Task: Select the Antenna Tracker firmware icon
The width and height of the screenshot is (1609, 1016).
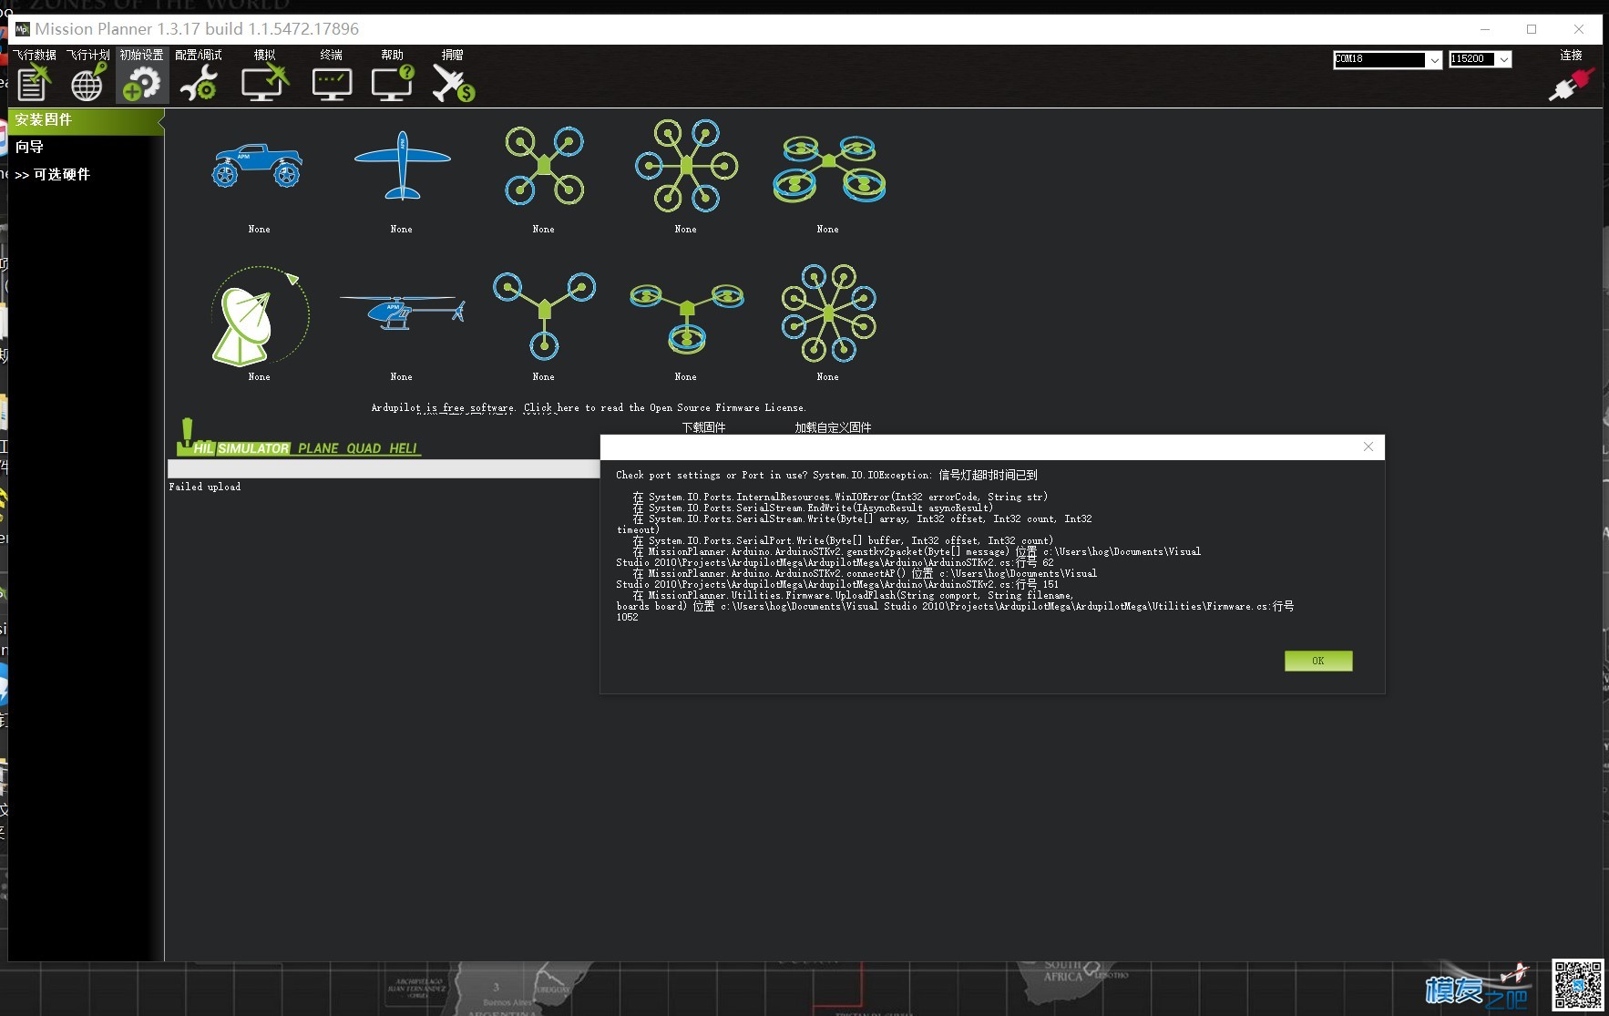Action: coord(261,316)
